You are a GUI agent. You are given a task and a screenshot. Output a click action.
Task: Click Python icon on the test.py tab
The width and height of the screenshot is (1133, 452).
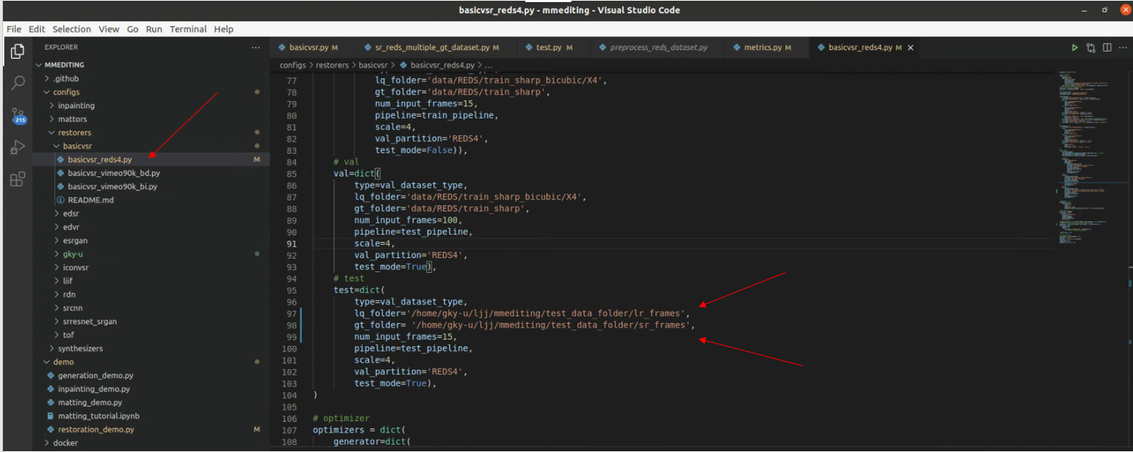(529, 47)
